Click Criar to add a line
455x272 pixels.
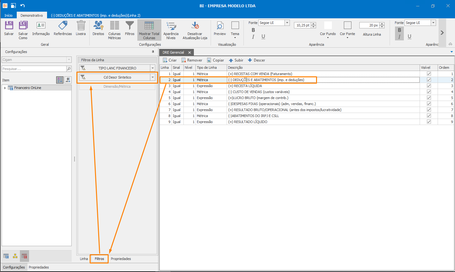click(x=170, y=60)
